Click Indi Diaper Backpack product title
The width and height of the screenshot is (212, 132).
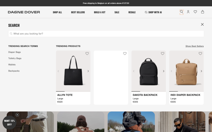(x=185, y=95)
